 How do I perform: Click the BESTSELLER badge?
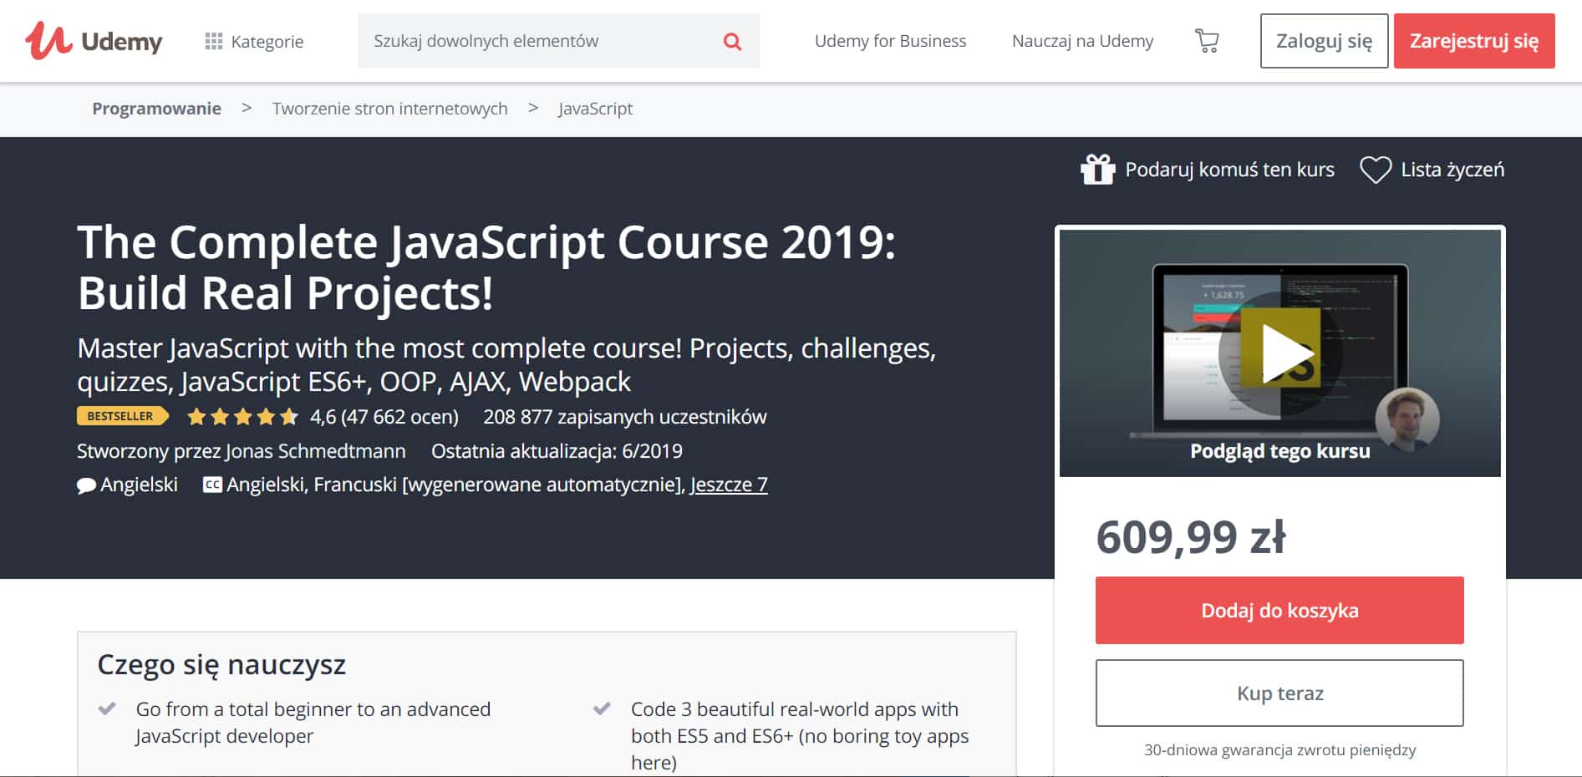pyautogui.click(x=122, y=416)
